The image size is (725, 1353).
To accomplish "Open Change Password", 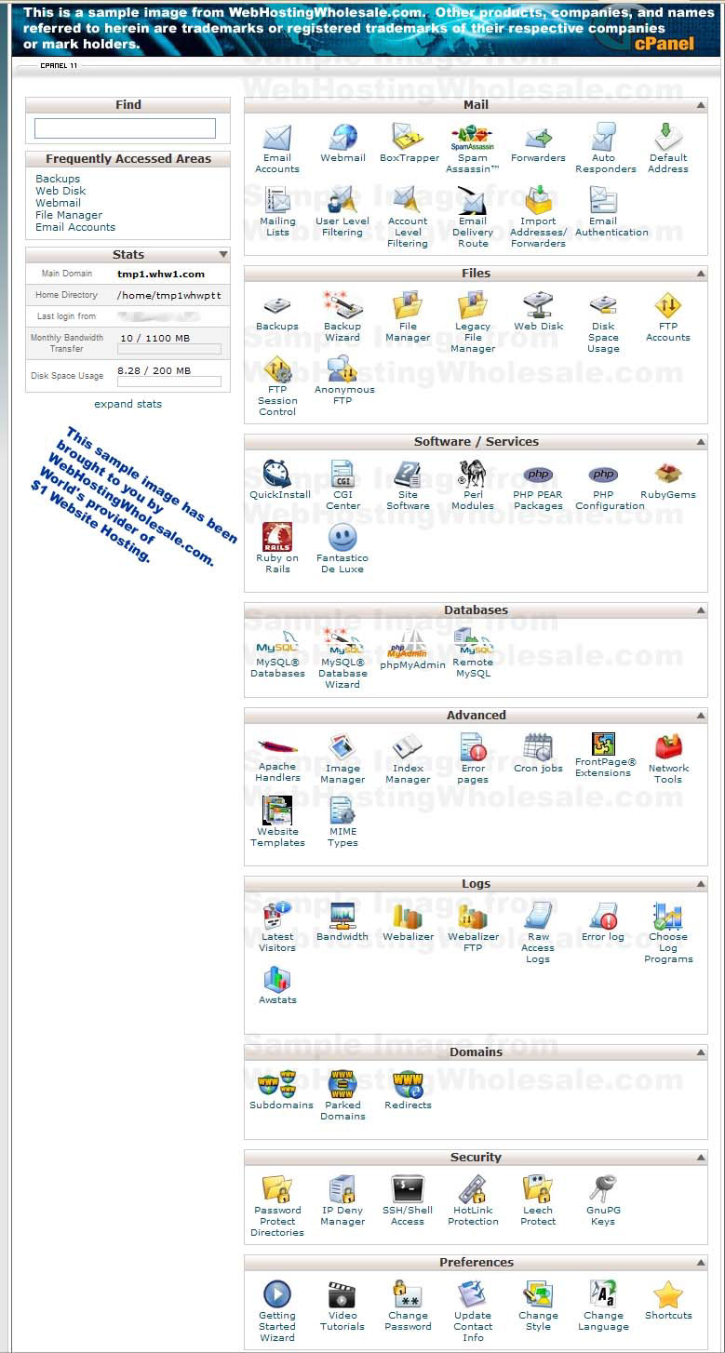I will (408, 1306).
